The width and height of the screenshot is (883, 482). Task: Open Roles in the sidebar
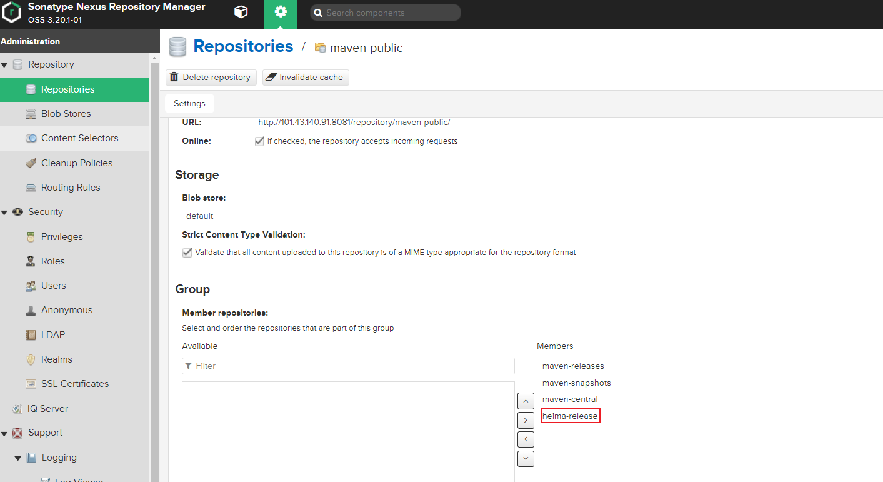coord(74,261)
